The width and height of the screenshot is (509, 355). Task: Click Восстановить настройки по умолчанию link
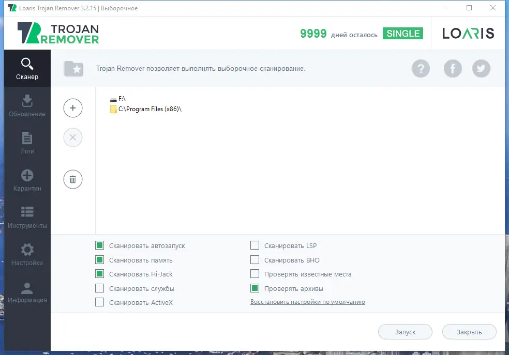coord(308,302)
